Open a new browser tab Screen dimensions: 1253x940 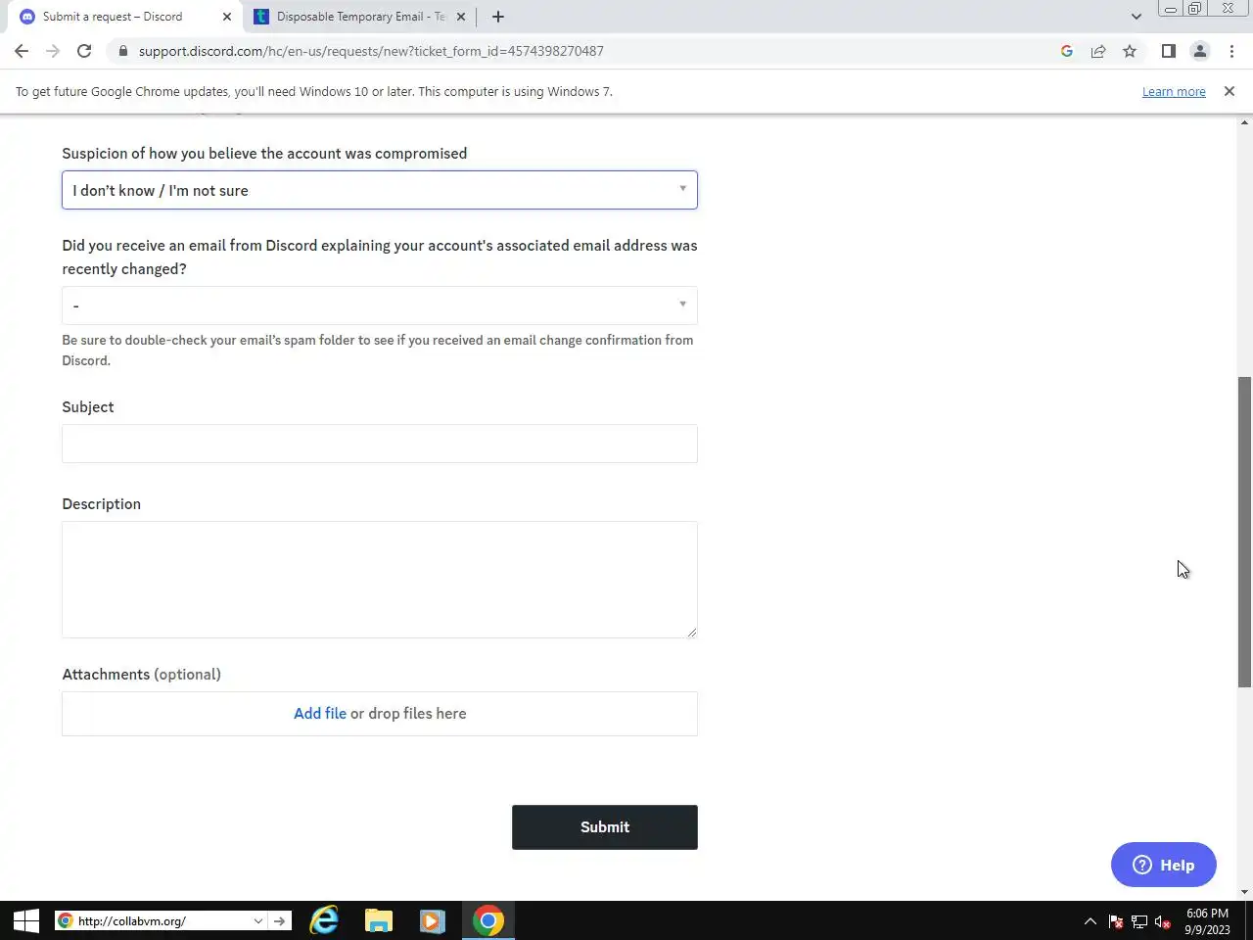[498, 17]
